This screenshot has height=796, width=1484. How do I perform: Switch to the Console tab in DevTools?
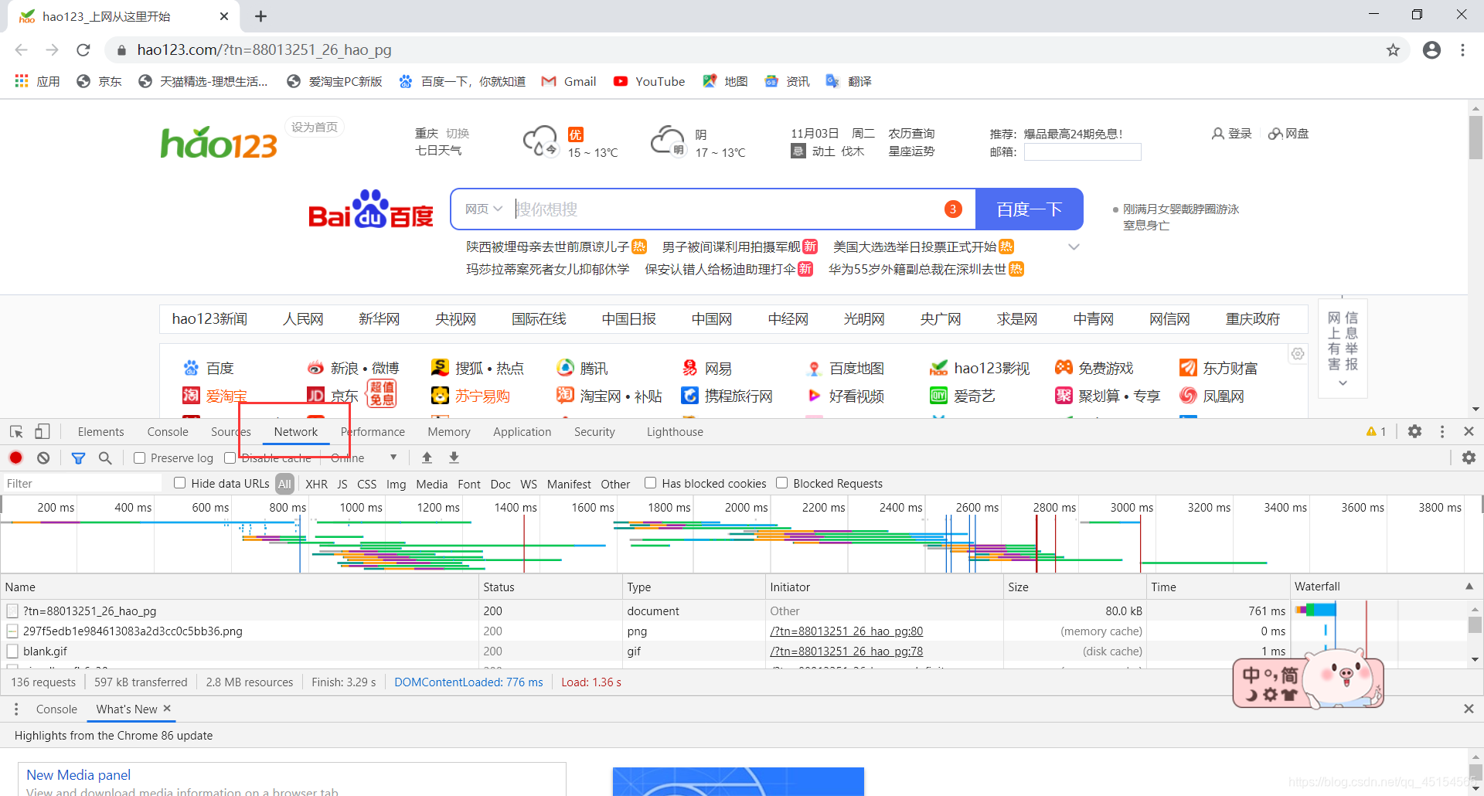(168, 431)
